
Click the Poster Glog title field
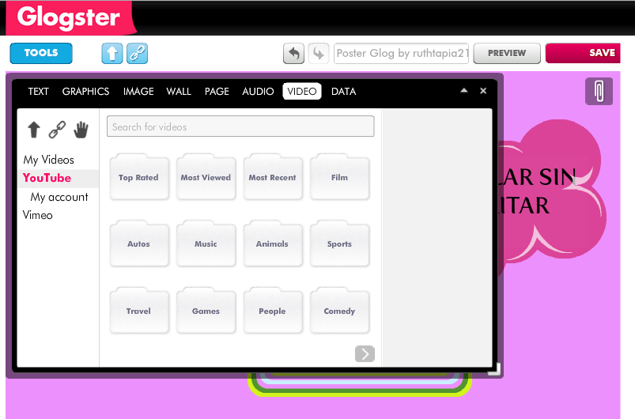(401, 54)
